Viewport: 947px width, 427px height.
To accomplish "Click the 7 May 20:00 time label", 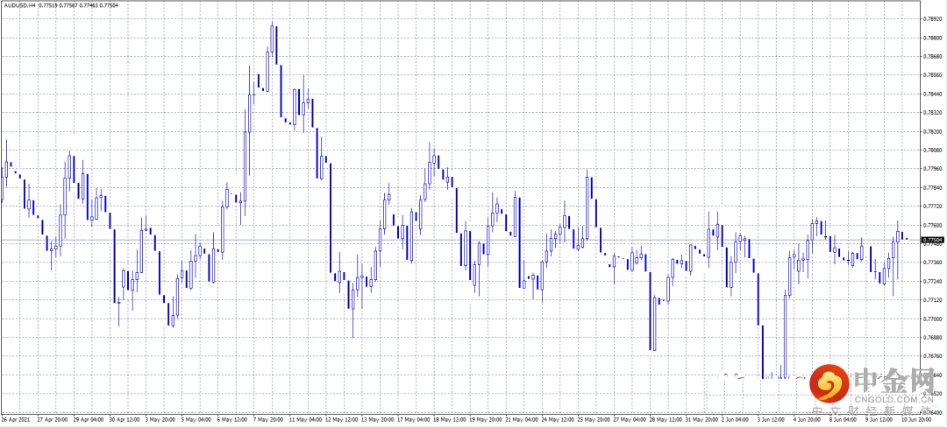I will 269,419.
